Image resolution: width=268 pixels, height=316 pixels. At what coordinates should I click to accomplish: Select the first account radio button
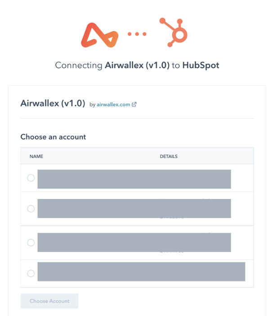(31, 178)
